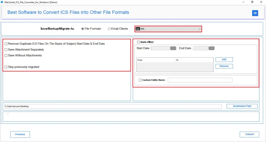This screenshot has height=142, width=266.
Task: Check the Custom Folder Name box
Action: pyautogui.click(x=140, y=80)
